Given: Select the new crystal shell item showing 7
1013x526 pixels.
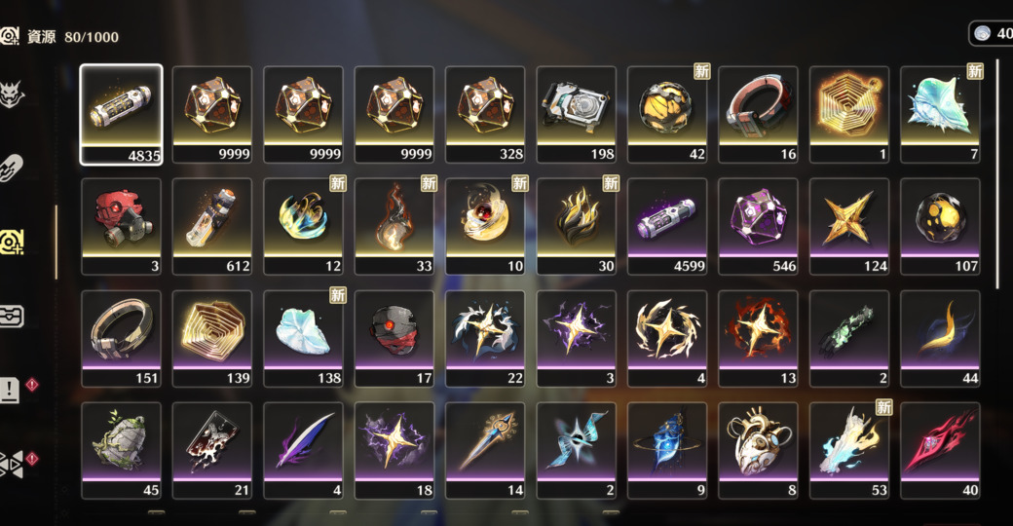Looking at the screenshot, I should 940,114.
